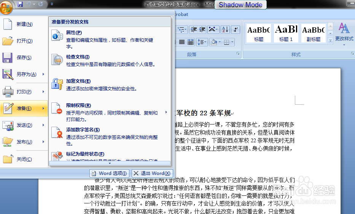This screenshot has width=355, height=214.
Task: Apply the 副标题 style
Action: tap(314, 33)
